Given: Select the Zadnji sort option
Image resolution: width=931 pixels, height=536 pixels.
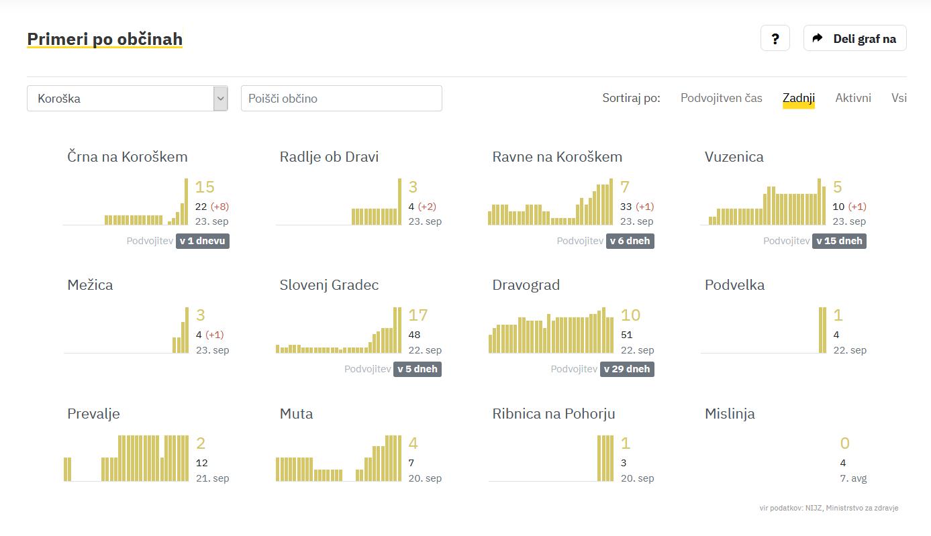Looking at the screenshot, I should 798,98.
